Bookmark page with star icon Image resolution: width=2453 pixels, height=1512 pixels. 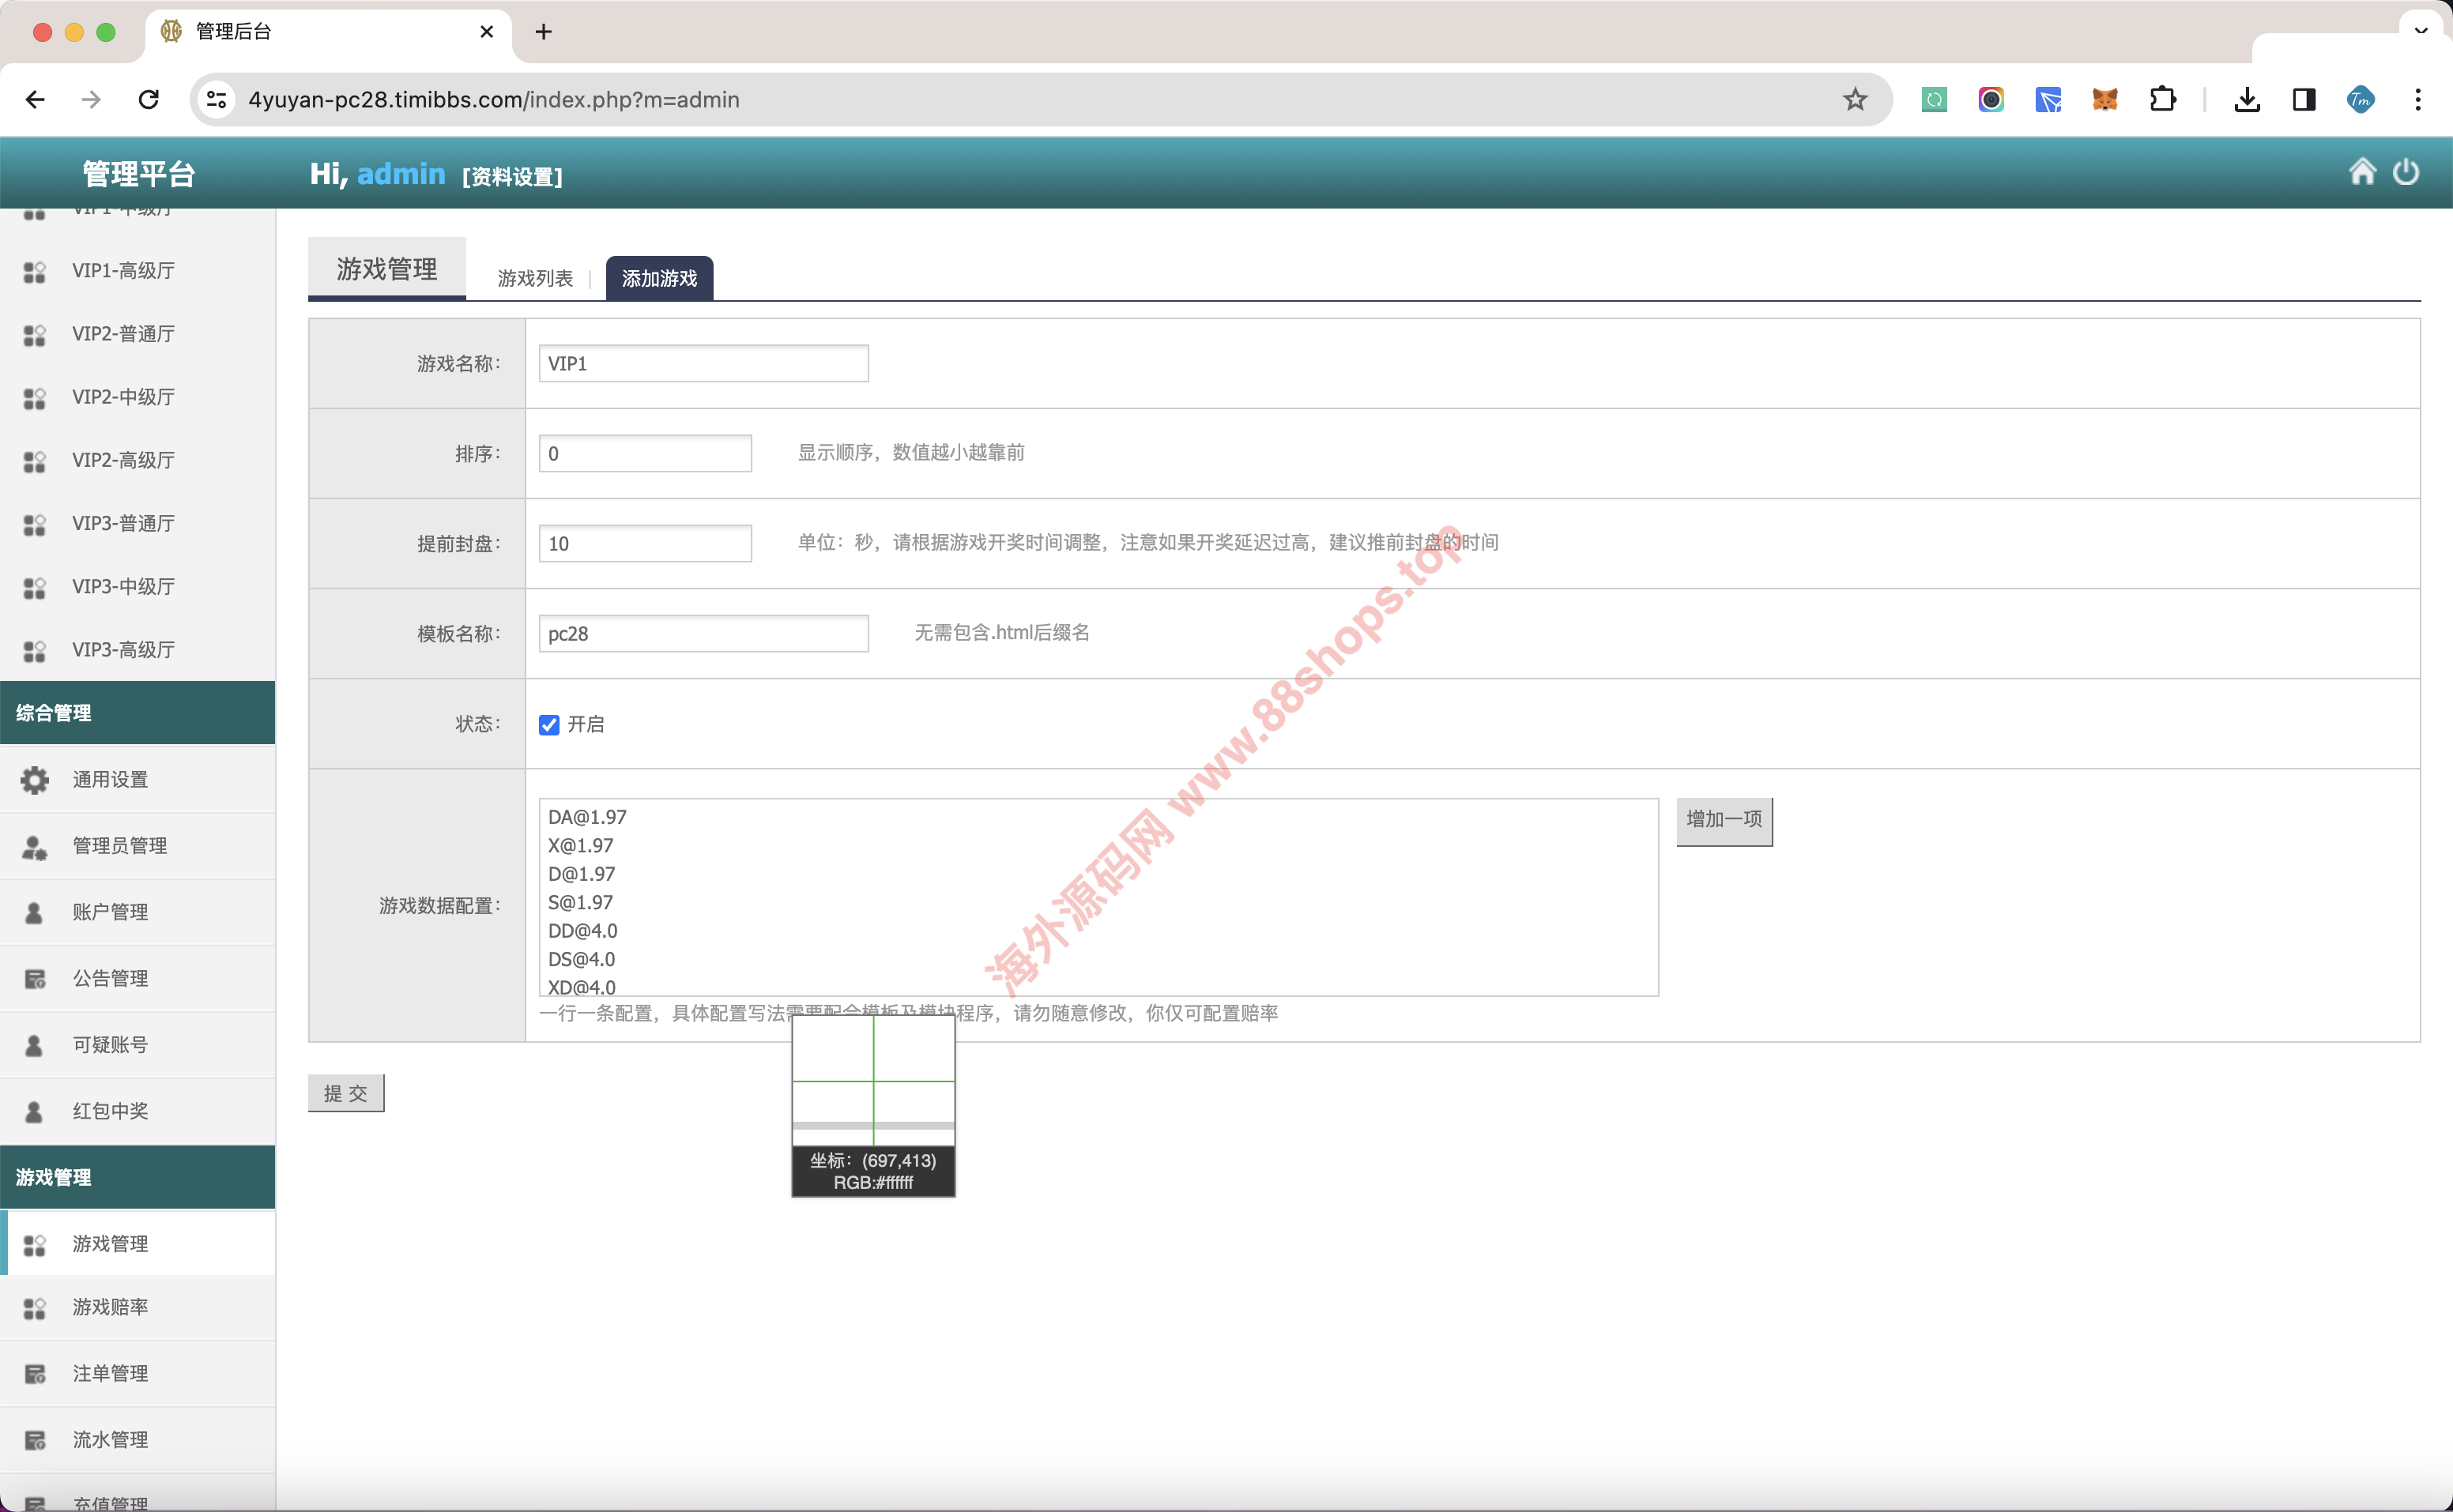1855,99
